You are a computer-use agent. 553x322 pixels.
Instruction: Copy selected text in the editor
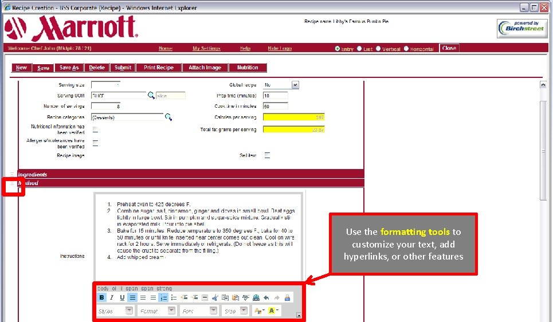coord(225,298)
